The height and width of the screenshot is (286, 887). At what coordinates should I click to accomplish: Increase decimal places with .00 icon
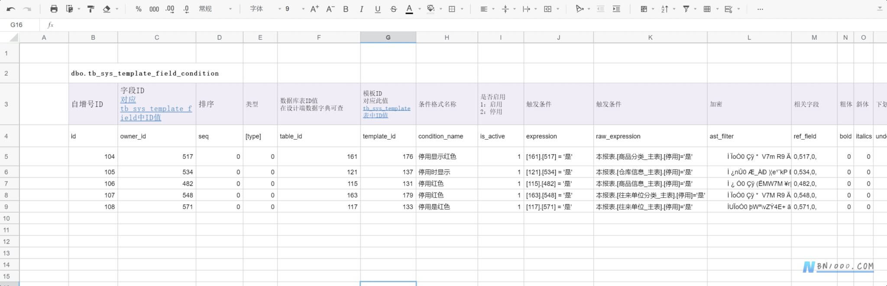pyautogui.click(x=170, y=9)
